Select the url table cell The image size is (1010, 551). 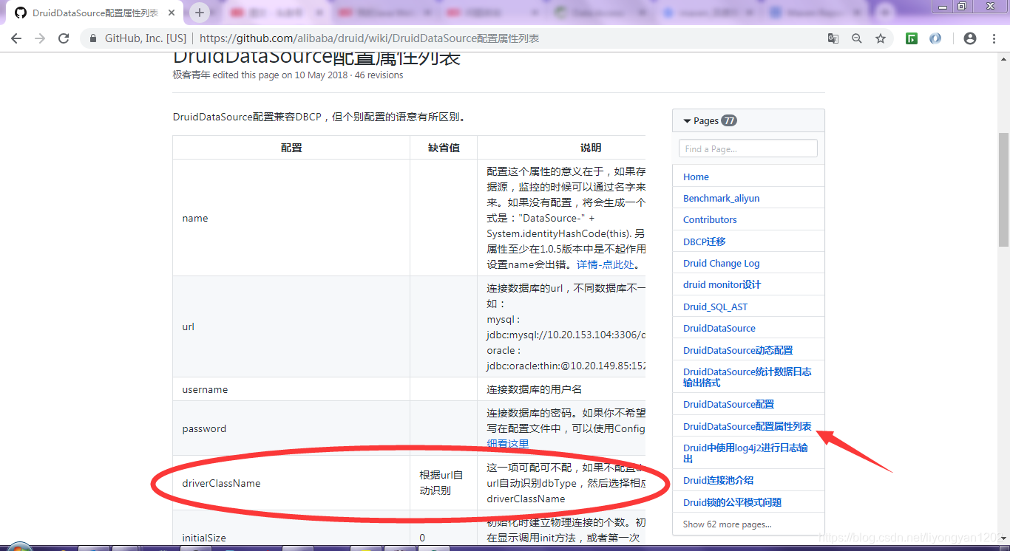pos(291,326)
